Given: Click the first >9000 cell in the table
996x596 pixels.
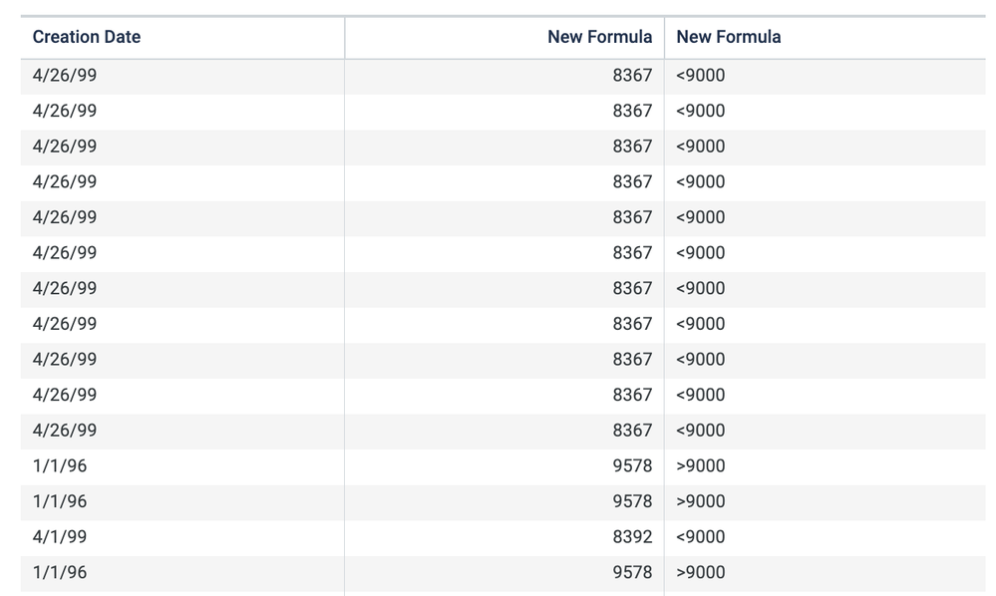Looking at the screenshot, I should click(701, 465).
